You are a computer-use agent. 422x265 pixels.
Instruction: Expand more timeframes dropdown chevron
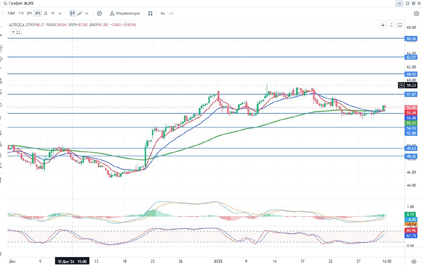coord(60,13)
